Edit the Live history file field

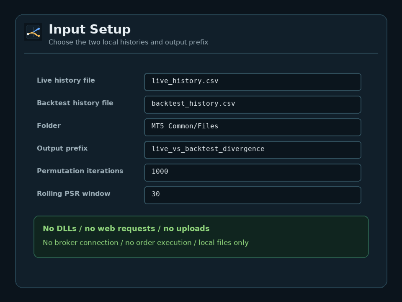tap(253, 82)
